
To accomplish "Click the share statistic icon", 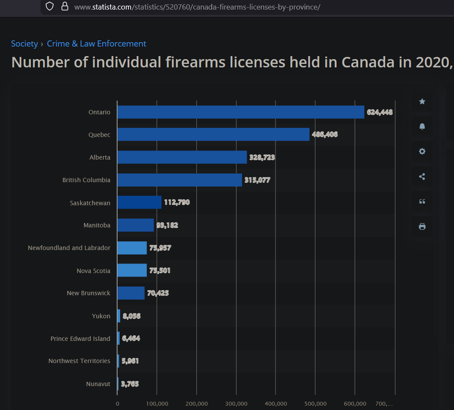I will coord(422,177).
